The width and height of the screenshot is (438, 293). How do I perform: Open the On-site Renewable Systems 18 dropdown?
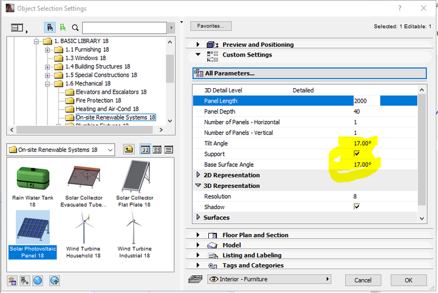[61, 150]
